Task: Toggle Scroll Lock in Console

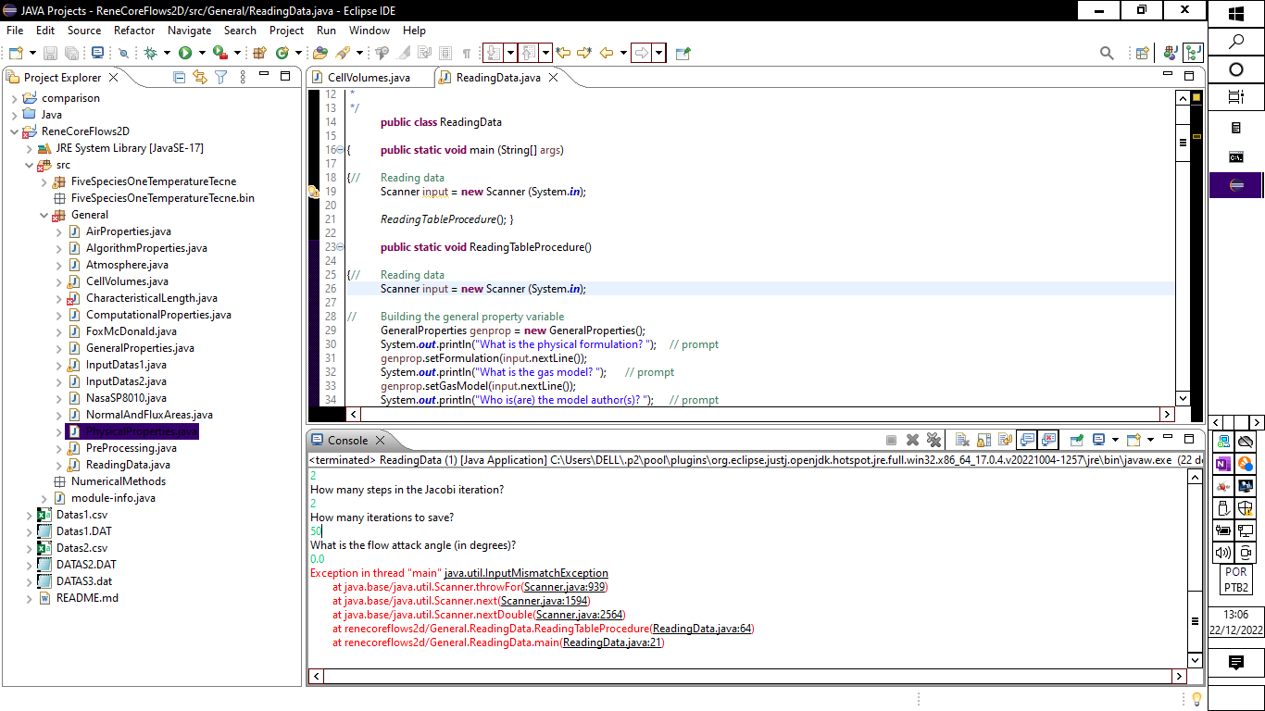Action: pyautogui.click(x=983, y=441)
